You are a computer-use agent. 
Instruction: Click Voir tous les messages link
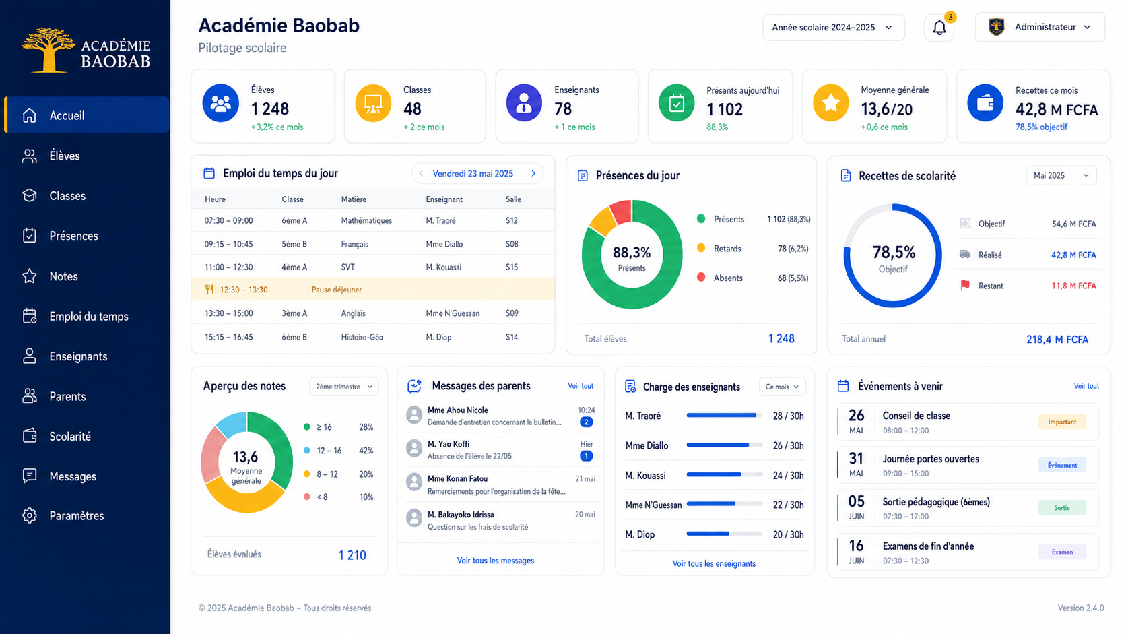pos(496,561)
